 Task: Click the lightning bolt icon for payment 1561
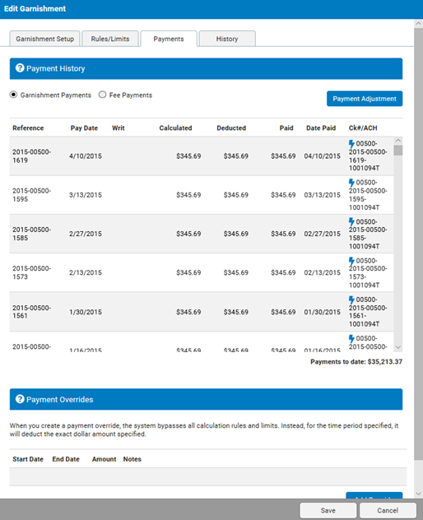tap(351, 299)
